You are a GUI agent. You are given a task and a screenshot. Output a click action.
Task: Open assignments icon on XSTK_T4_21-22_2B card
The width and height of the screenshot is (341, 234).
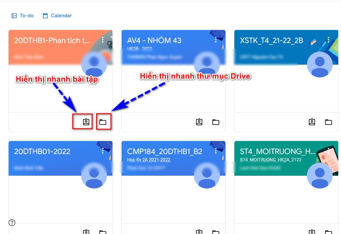click(312, 122)
